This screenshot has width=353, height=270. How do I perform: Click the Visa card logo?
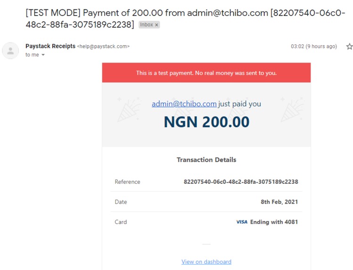pyautogui.click(x=242, y=222)
